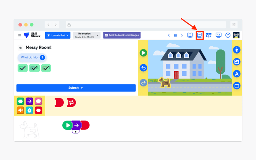The height and width of the screenshot is (160, 256).
Task: Expand the Launch Pad dropdown
Action: click(x=58, y=35)
